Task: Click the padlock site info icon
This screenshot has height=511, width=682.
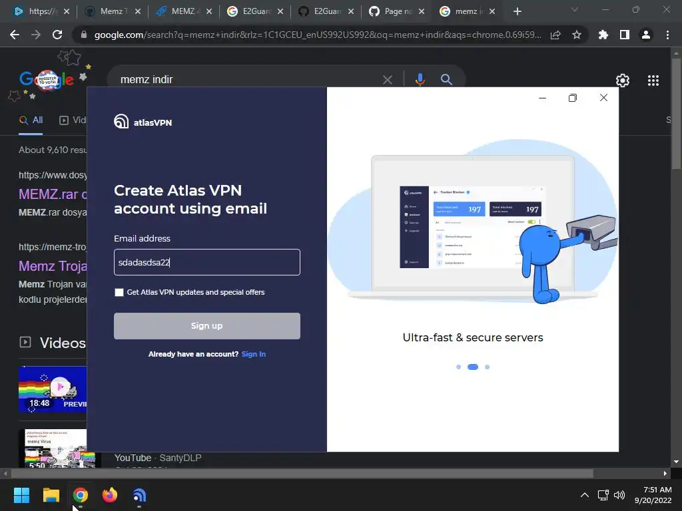Action: 84,35
